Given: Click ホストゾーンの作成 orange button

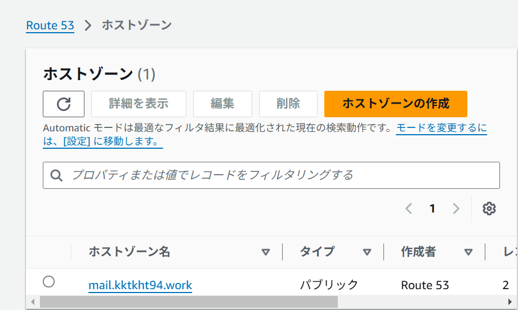Looking at the screenshot, I should pos(396,104).
